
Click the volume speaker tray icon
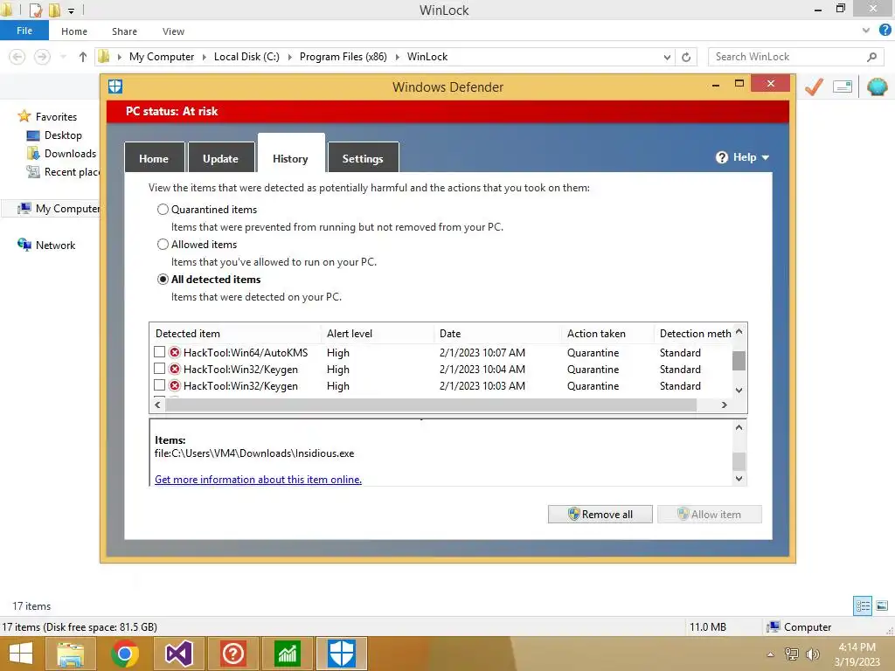pyautogui.click(x=812, y=654)
